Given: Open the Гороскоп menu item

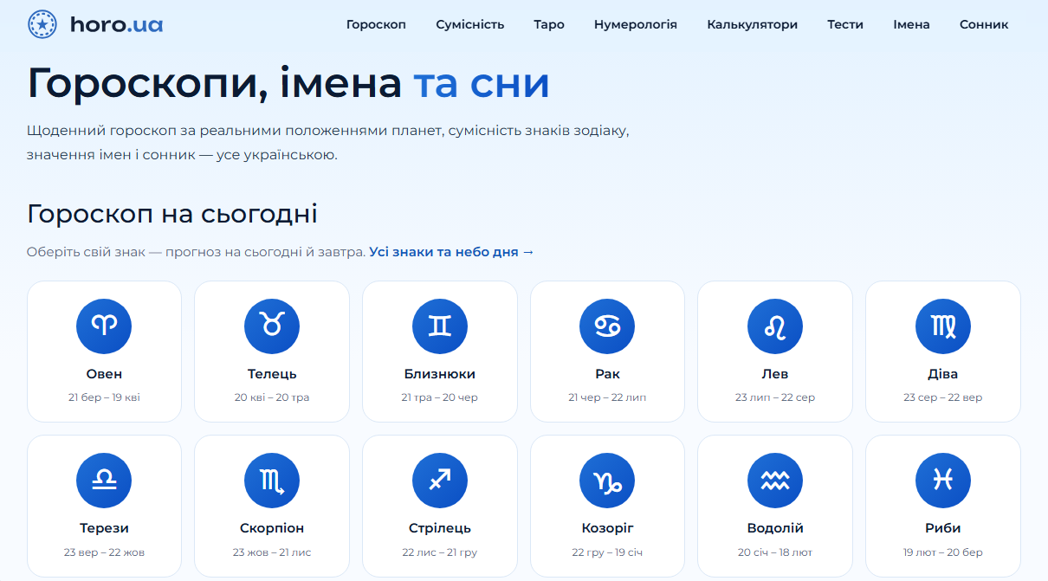Looking at the screenshot, I should click(376, 24).
